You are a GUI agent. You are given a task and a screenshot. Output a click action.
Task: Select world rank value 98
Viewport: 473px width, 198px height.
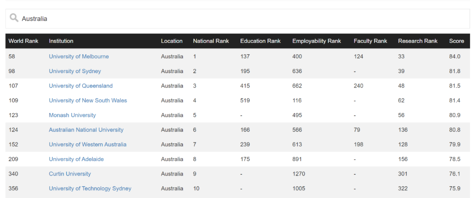coord(11,71)
